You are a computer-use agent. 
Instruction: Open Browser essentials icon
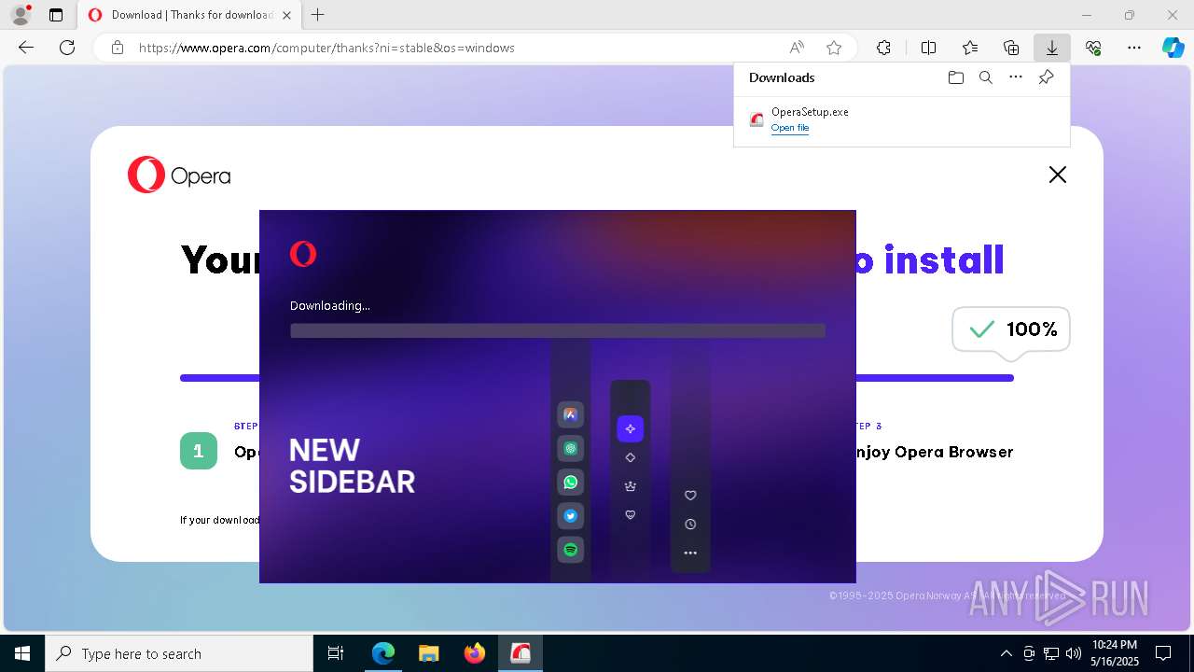click(x=1093, y=48)
